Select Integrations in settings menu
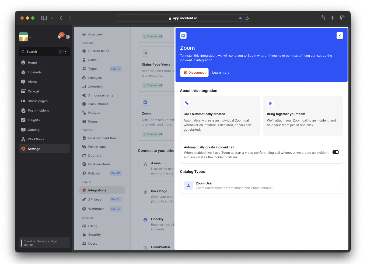Screen dimensions: 367x264 [102, 190]
